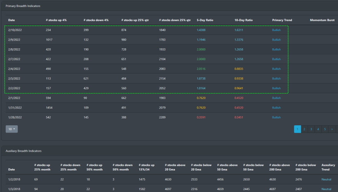This screenshot has width=338, height=192.
Task: Select the 2/7/2022 date cell
Action: tap(14, 59)
